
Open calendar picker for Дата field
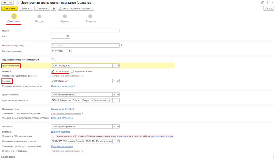coord(68,36)
